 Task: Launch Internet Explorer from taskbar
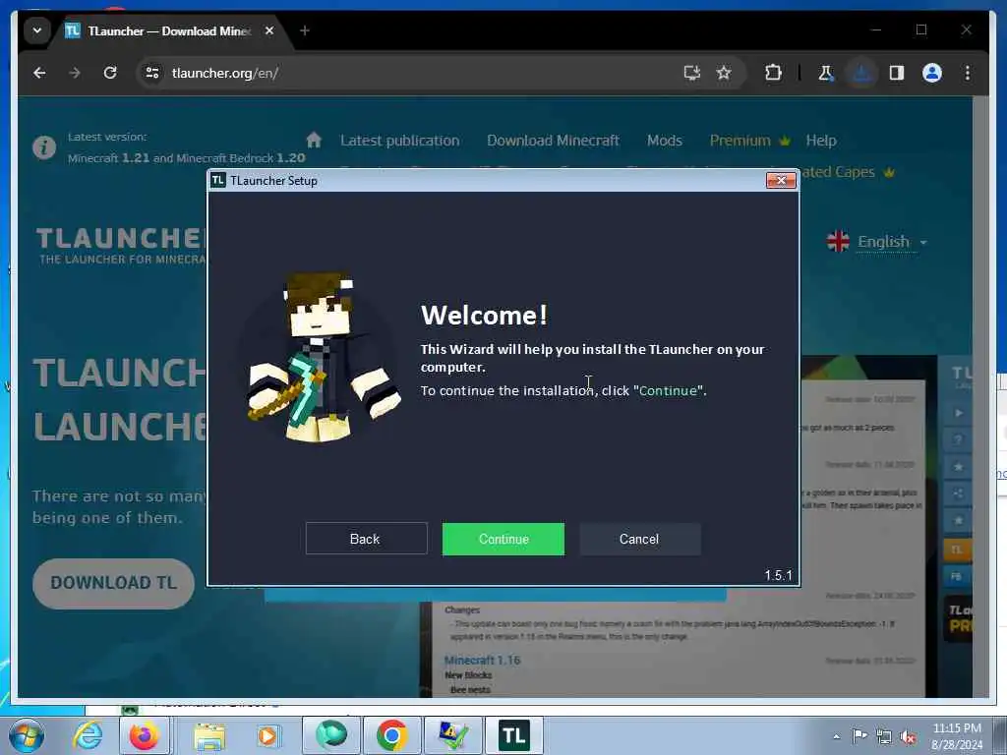coord(88,735)
